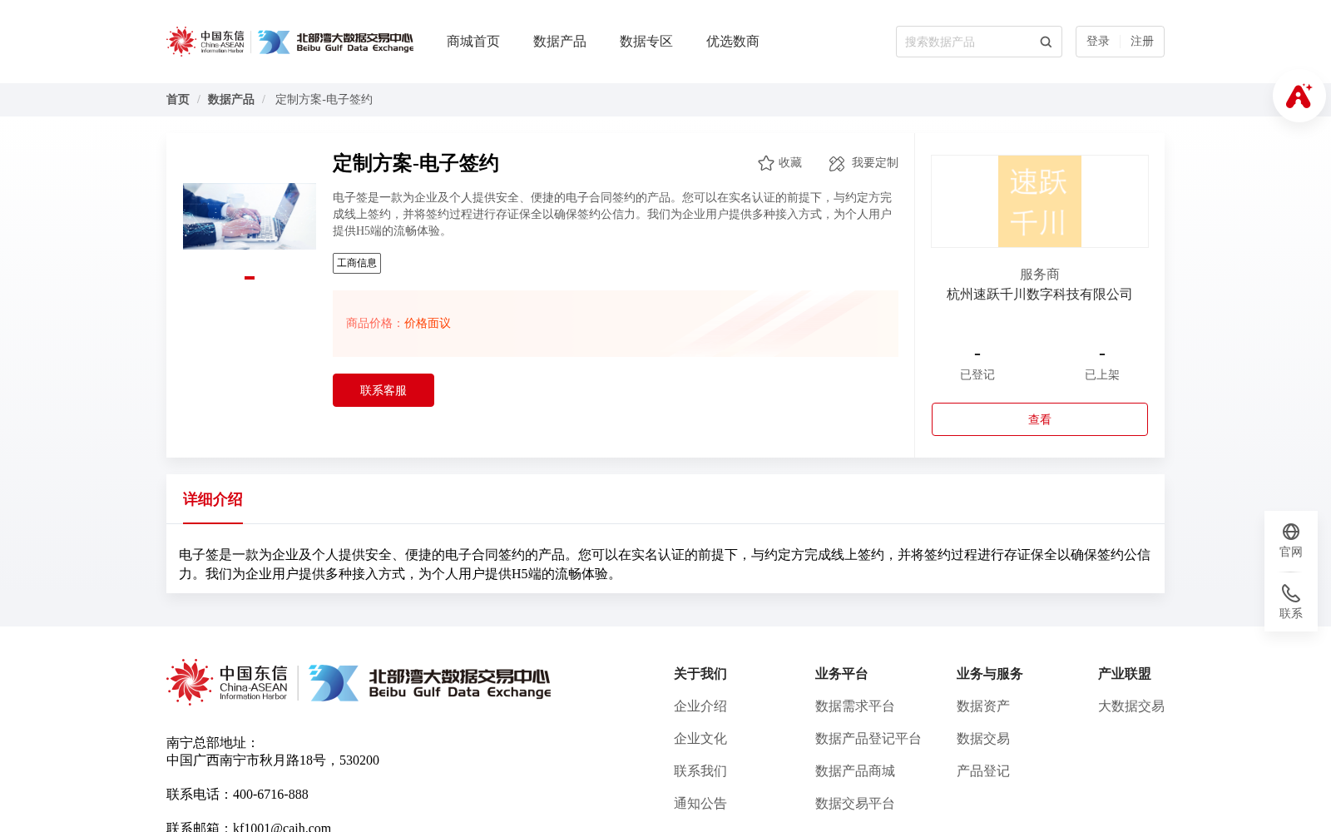Click the Beibu Gulf Data Exchange header logo
Image resolution: width=1331 pixels, height=832 pixels.
click(335, 42)
